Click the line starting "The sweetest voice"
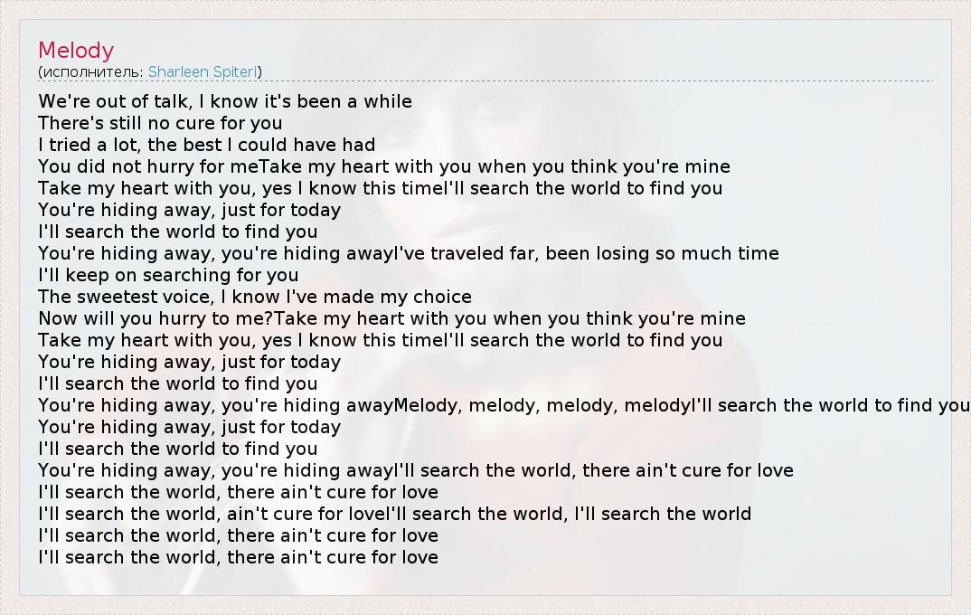The width and height of the screenshot is (971, 615). (254, 297)
